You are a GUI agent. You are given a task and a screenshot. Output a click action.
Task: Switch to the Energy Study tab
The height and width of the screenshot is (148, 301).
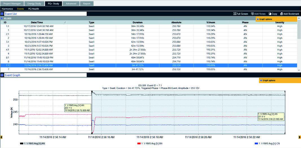tap(34, 4)
